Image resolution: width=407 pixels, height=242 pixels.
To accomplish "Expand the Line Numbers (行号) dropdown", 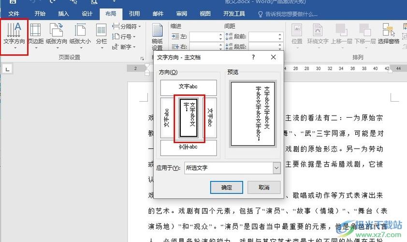I will point(124,37).
